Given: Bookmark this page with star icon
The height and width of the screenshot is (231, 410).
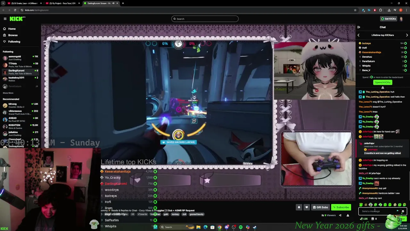Looking at the screenshot, I should (355, 10).
